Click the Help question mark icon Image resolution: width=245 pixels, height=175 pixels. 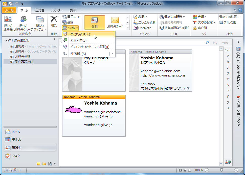click(240, 10)
